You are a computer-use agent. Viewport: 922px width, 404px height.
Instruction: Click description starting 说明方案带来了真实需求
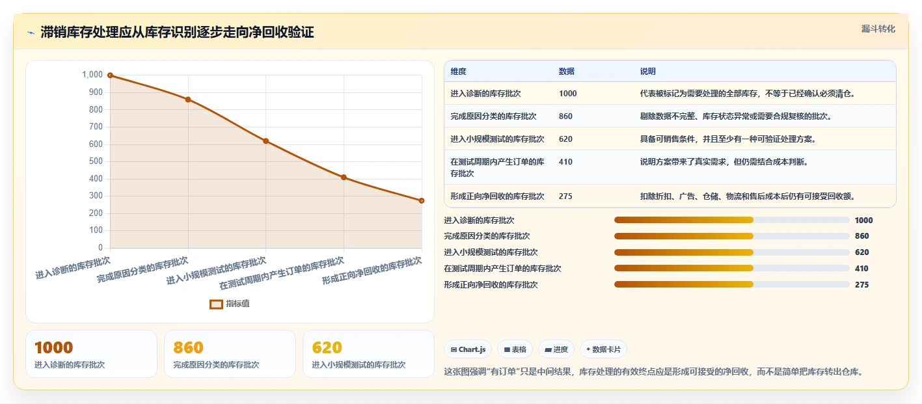coord(724,162)
